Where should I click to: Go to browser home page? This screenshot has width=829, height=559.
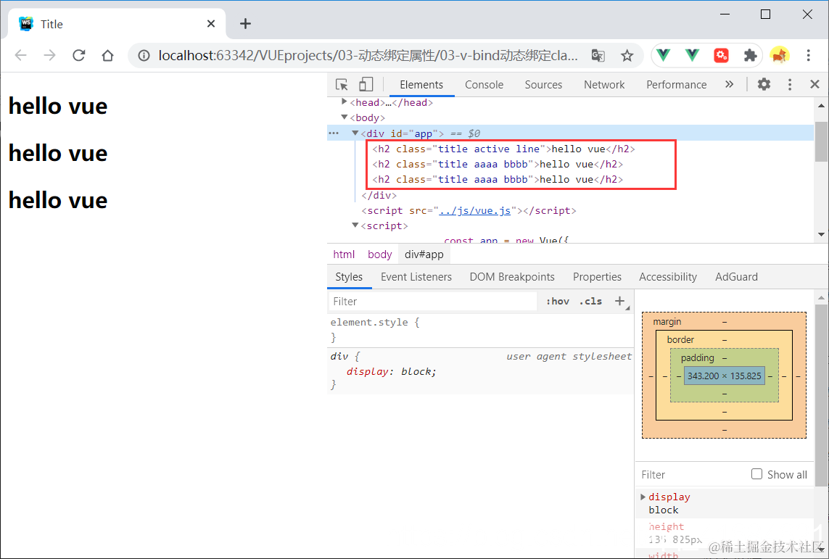point(108,56)
